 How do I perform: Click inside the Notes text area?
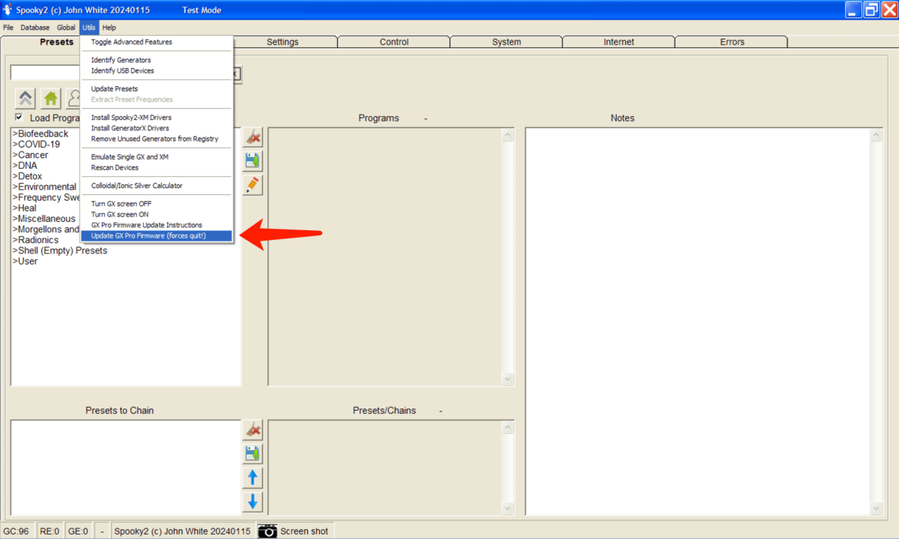click(697, 315)
